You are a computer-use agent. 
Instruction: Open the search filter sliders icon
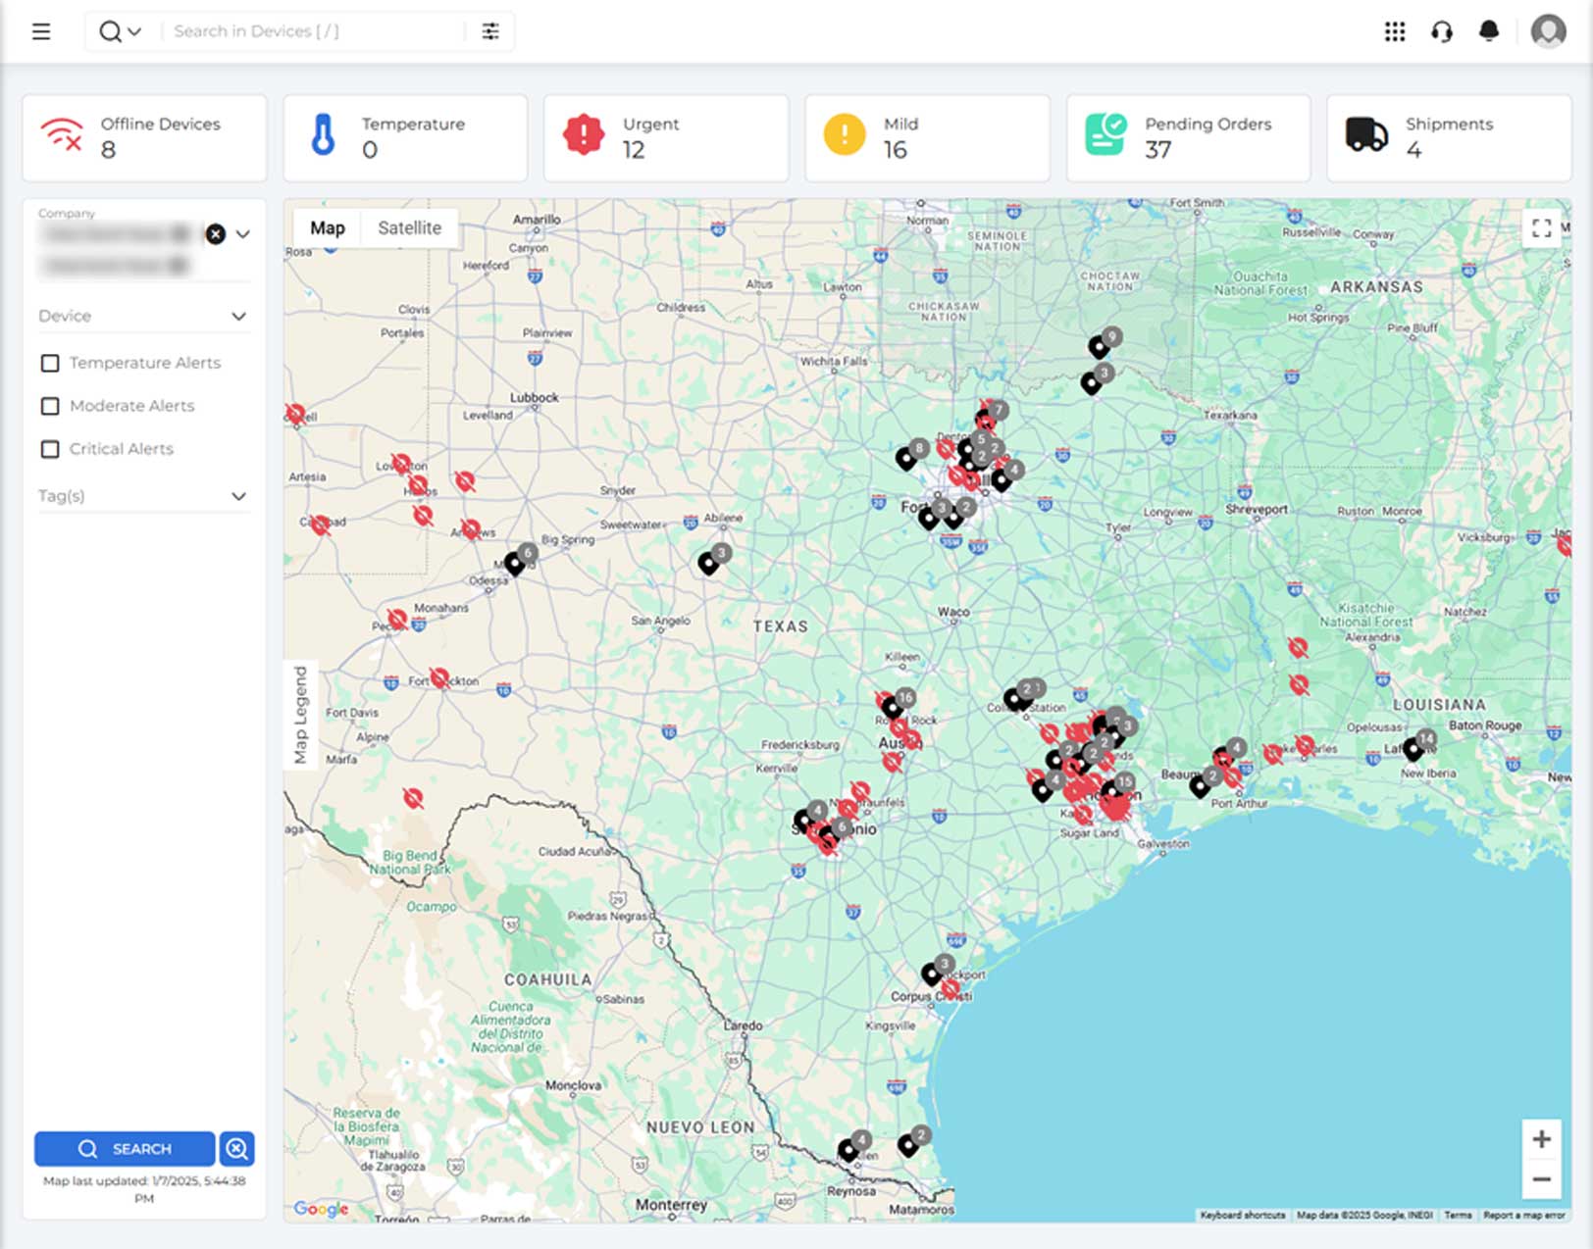tap(490, 31)
